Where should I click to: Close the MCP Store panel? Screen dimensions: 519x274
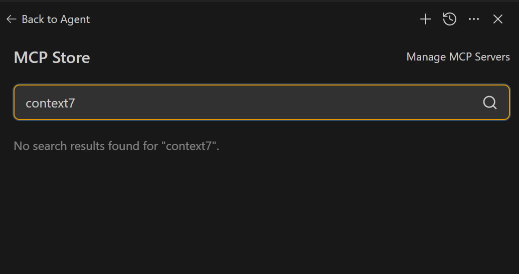click(x=498, y=19)
